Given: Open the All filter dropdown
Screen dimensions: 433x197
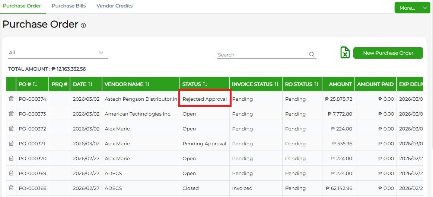Looking at the screenshot, I should (58, 53).
